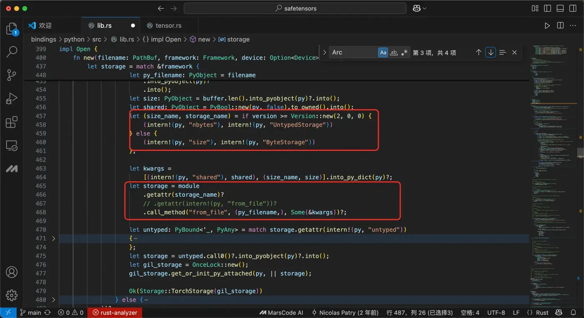Open the remote window indicator in status bar
Image resolution: width=584 pixels, height=318 pixels.
click(x=8, y=313)
